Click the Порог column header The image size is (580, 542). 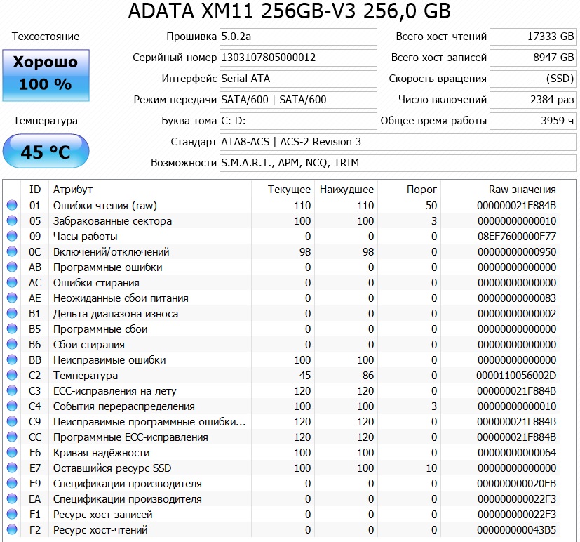coord(421,190)
